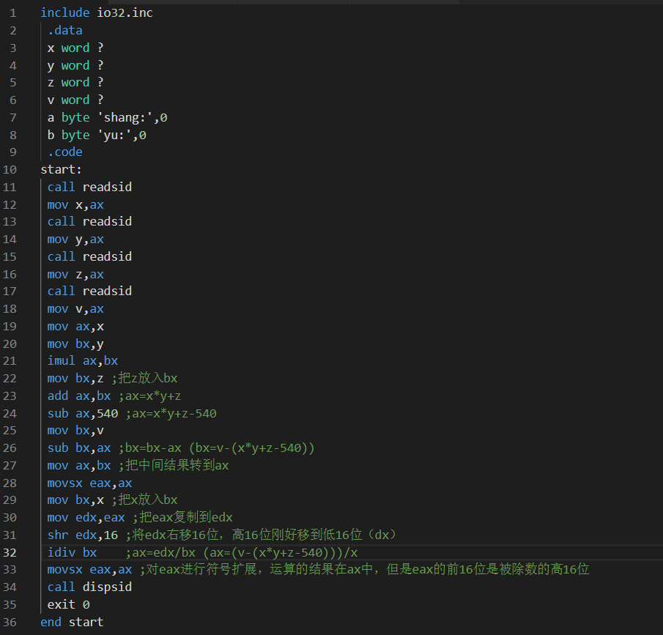Click 'mov edx,eax' instruction
663x635 pixels.
86,518
